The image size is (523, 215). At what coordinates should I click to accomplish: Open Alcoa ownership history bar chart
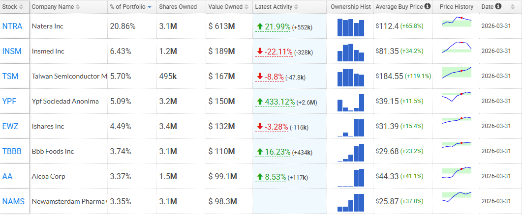(x=351, y=177)
